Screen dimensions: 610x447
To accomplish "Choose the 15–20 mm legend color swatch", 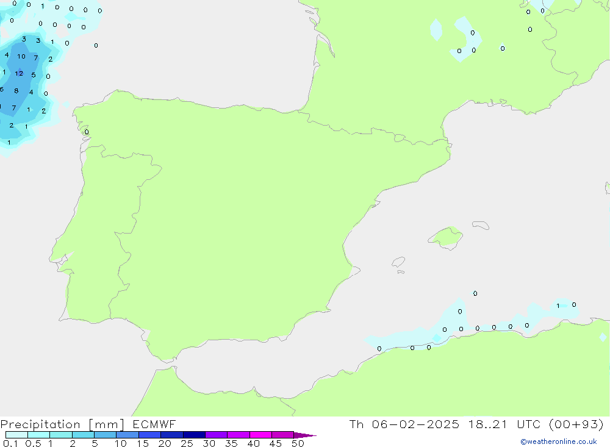I will [150, 435].
